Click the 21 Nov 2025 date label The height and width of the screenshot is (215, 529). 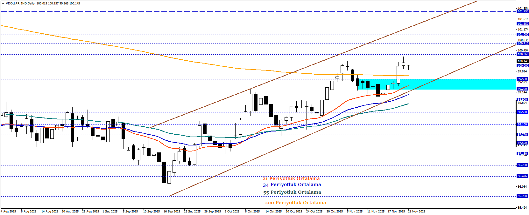pyautogui.click(x=417, y=211)
